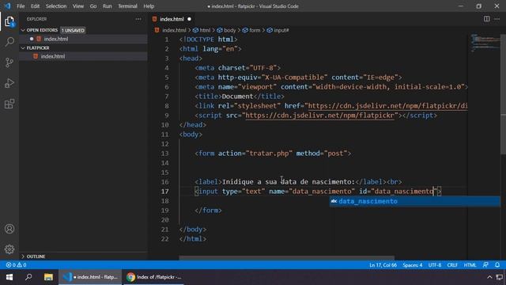Screen dimensions: 506x285
Task: Split the editor to the right
Action: tap(486, 19)
